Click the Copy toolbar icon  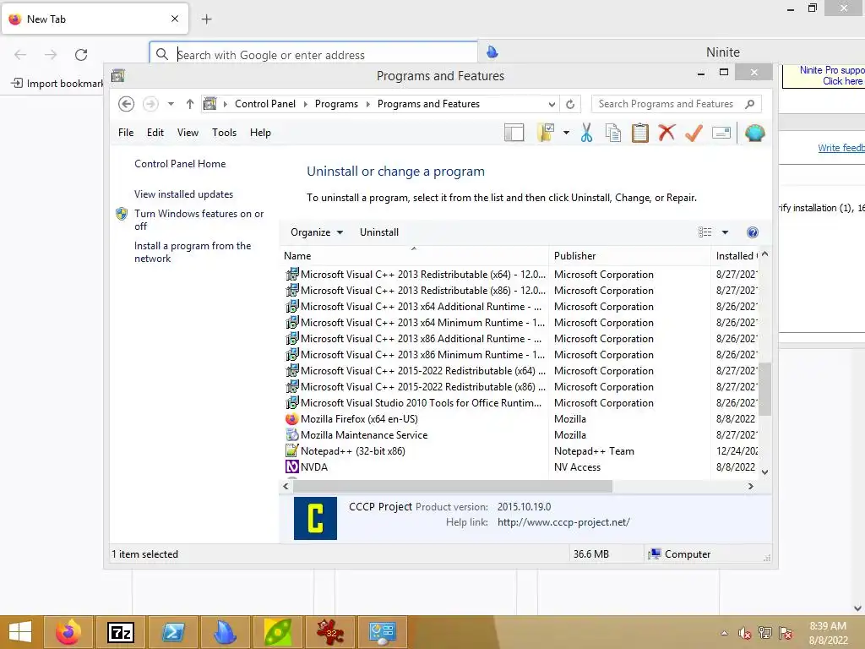pyautogui.click(x=613, y=133)
